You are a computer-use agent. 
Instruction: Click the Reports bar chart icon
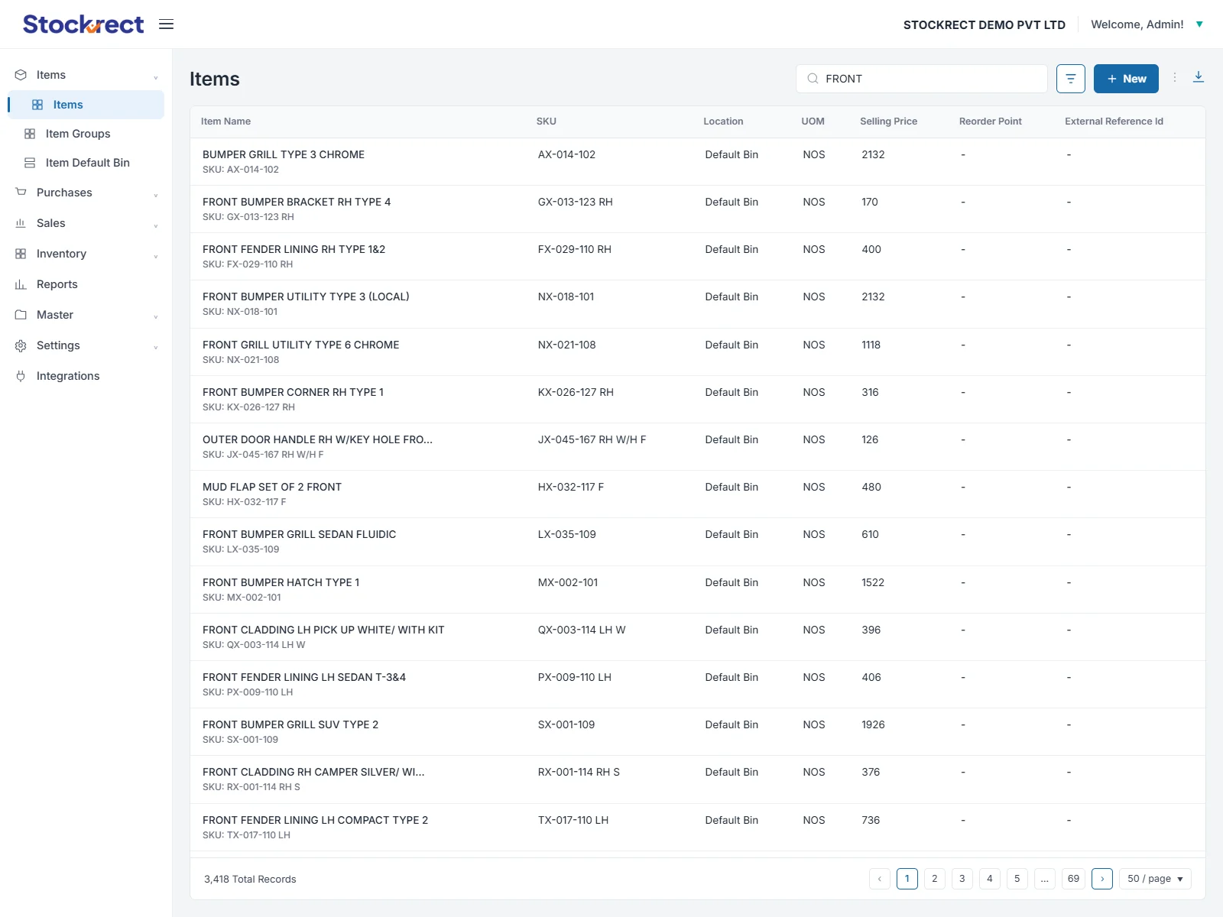21,284
